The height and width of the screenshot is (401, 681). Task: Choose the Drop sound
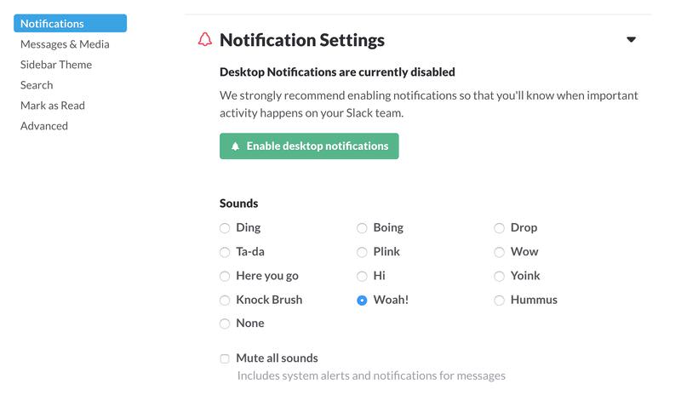[x=499, y=228]
